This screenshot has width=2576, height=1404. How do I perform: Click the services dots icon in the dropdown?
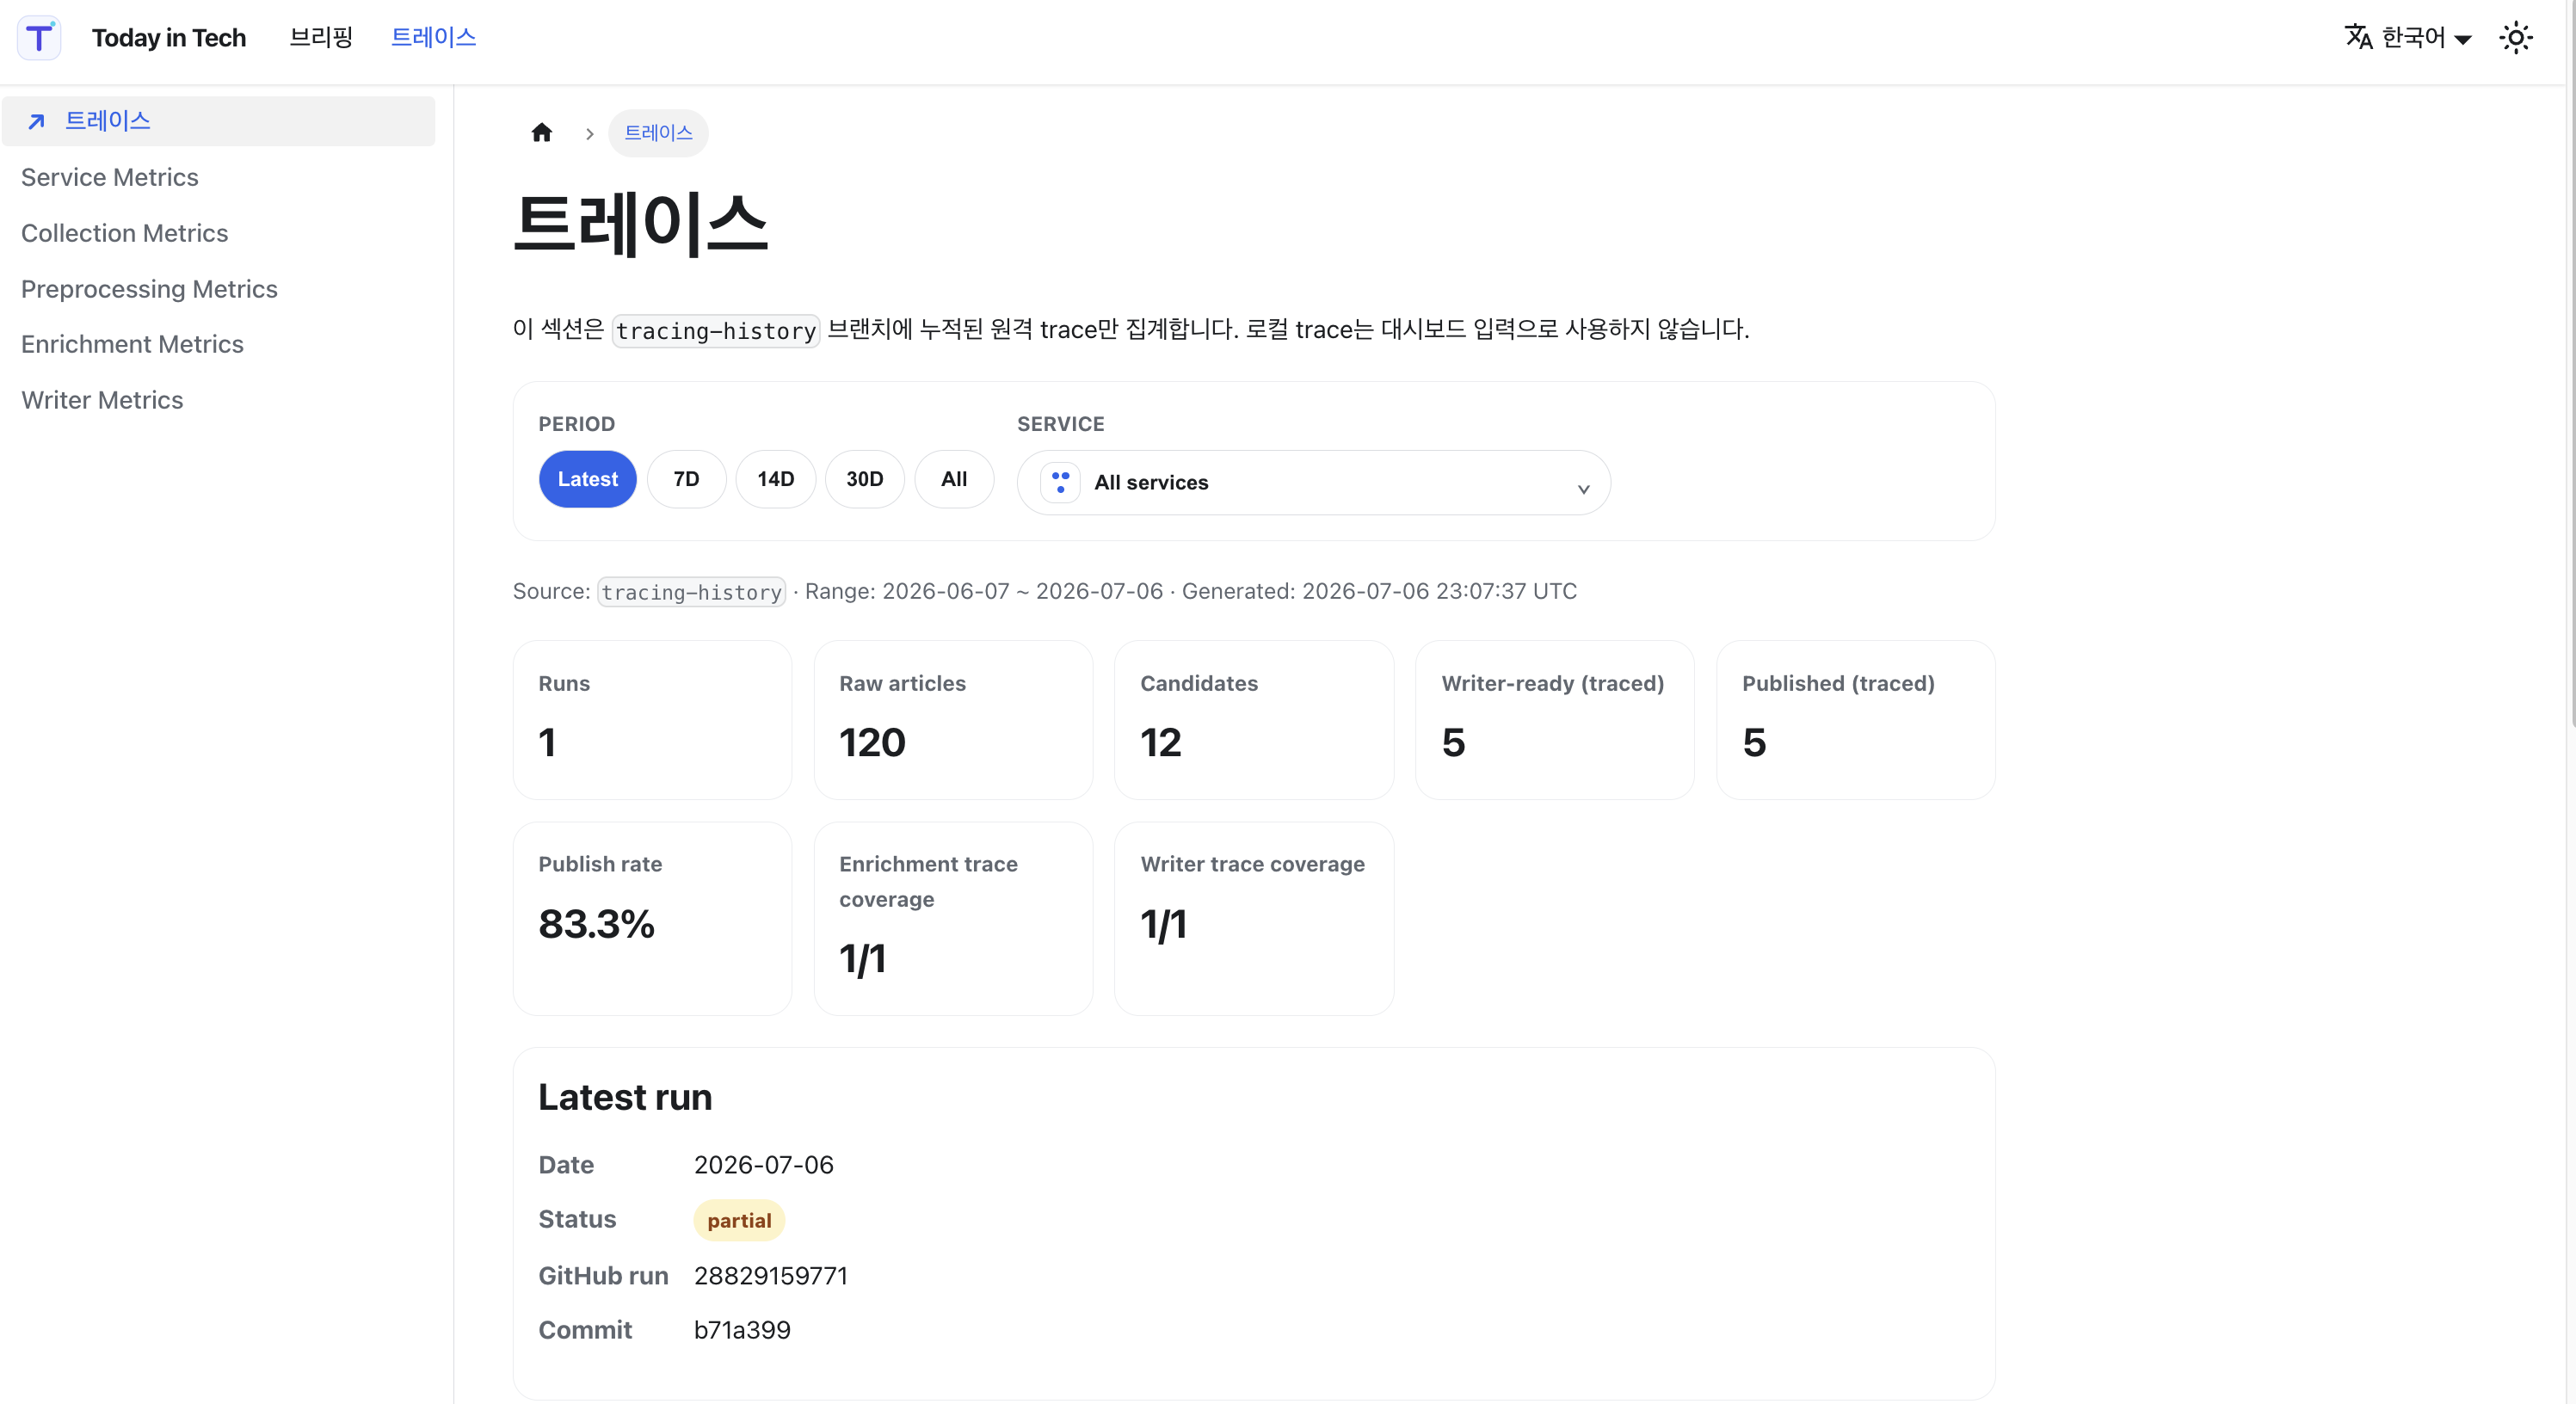(x=1060, y=482)
